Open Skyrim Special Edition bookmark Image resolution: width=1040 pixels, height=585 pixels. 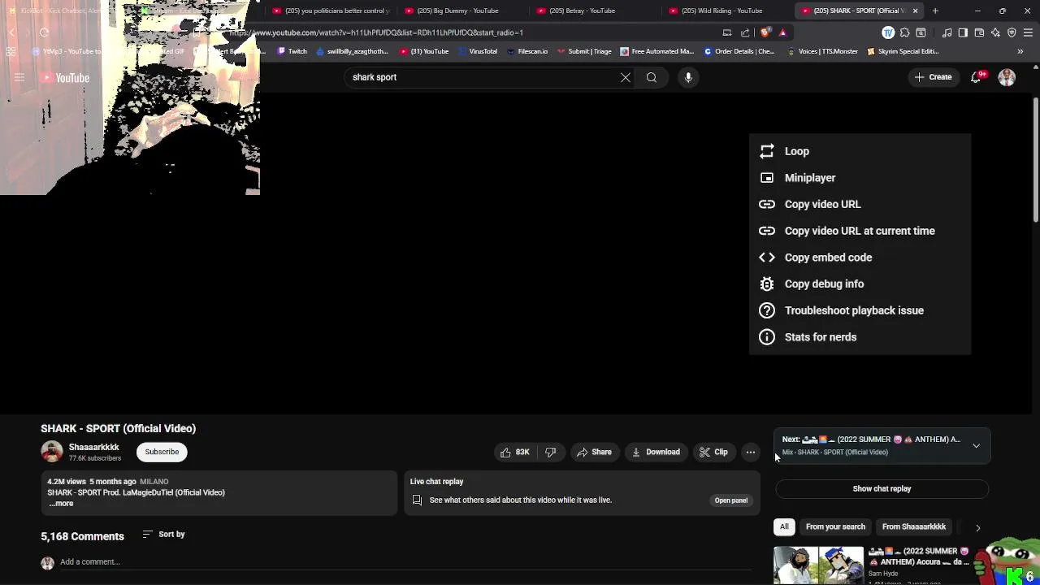click(903, 51)
